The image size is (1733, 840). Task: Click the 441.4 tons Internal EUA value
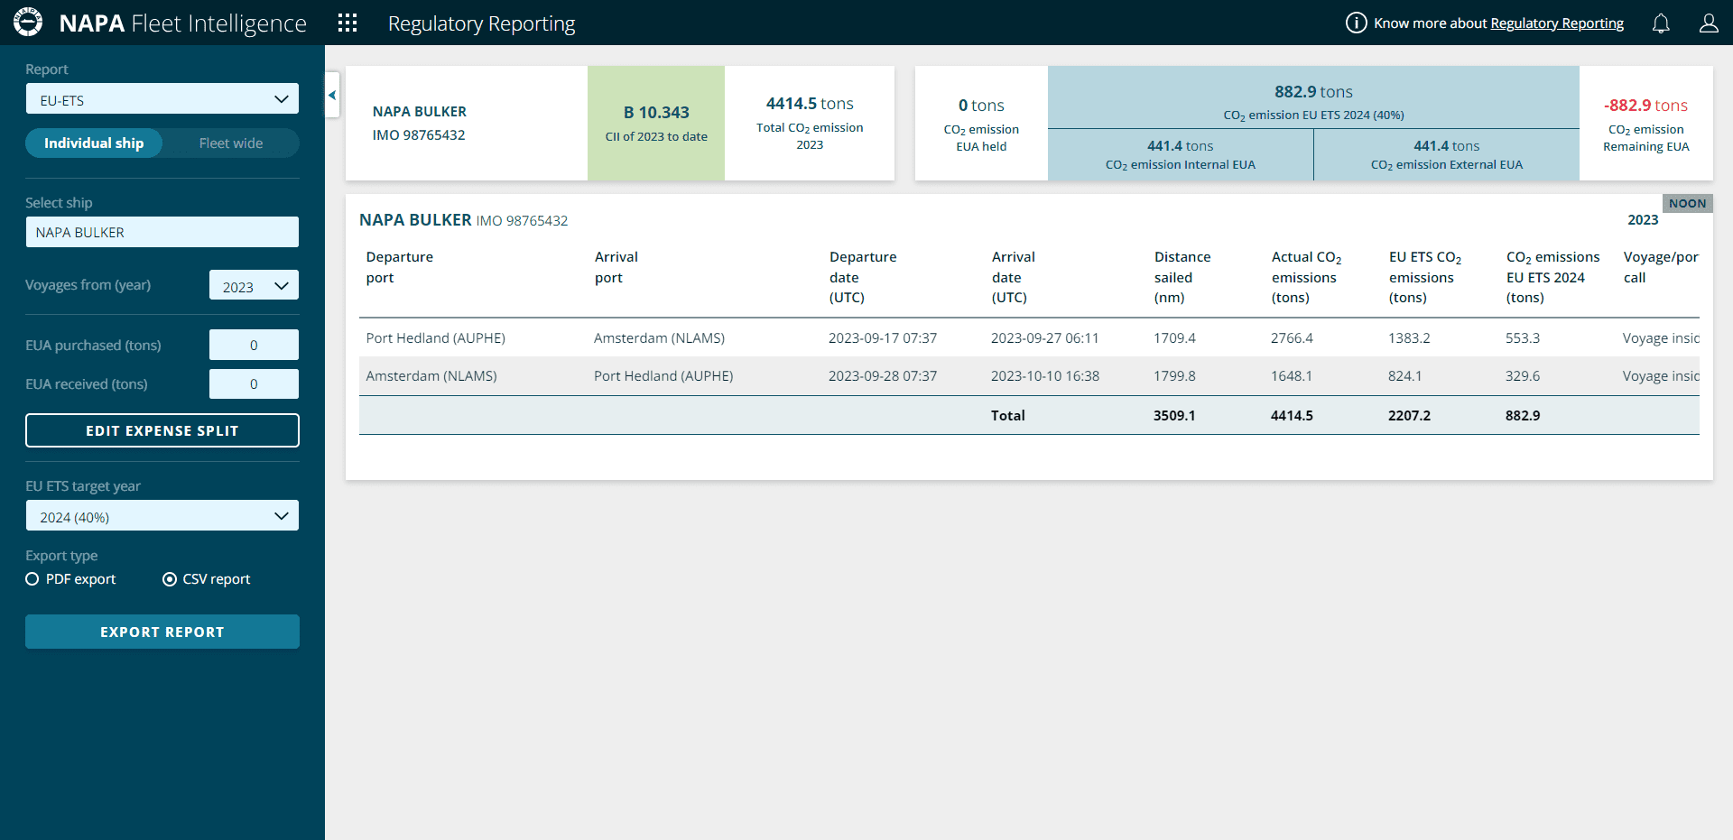pyautogui.click(x=1180, y=146)
